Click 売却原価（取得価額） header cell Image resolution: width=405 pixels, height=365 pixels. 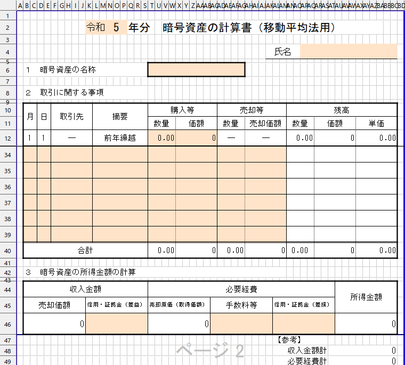179,305
